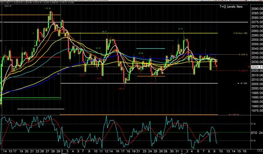
Task: Click the 75.00 stochastic level label
Action: point(253,124)
